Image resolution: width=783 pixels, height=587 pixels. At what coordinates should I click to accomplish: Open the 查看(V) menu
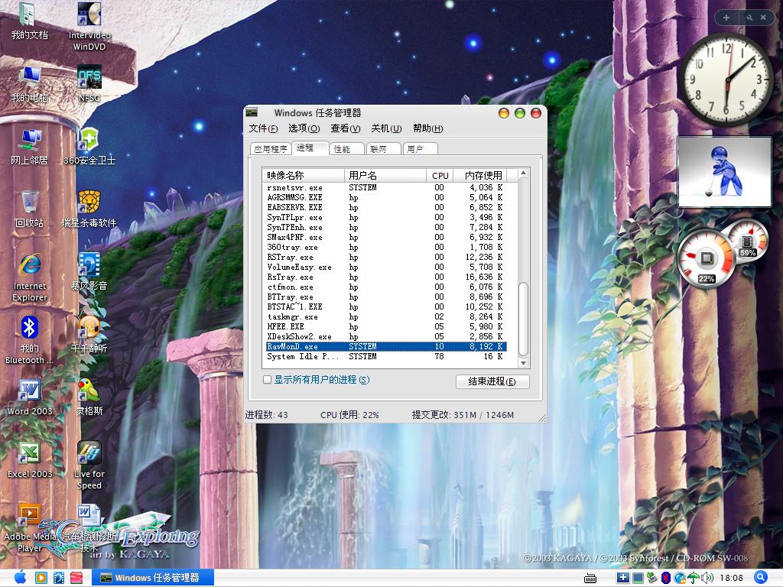[x=346, y=128]
